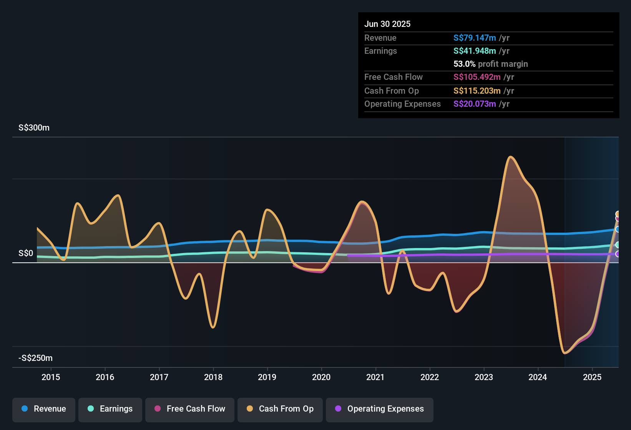Click the Earnings endpoint marker on chart
Image resolution: width=631 pixels, height=430 pixels.
[x=618, y=245]
